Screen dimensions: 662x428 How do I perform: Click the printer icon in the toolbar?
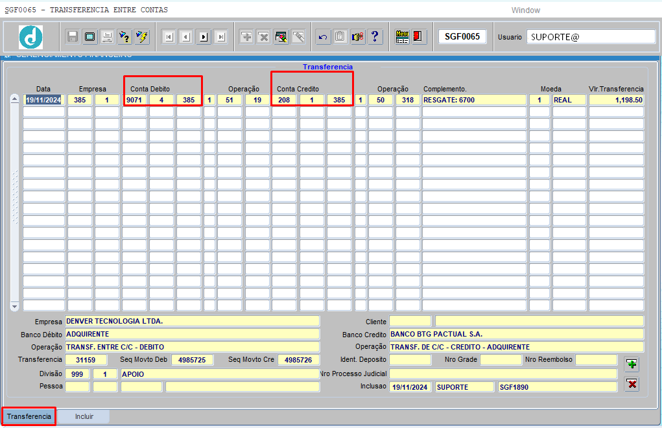point(107,37)
